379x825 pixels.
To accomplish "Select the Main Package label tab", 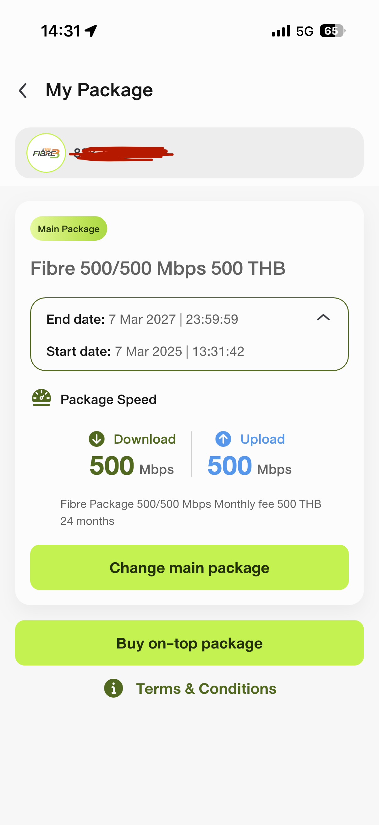I will point(69,229).
